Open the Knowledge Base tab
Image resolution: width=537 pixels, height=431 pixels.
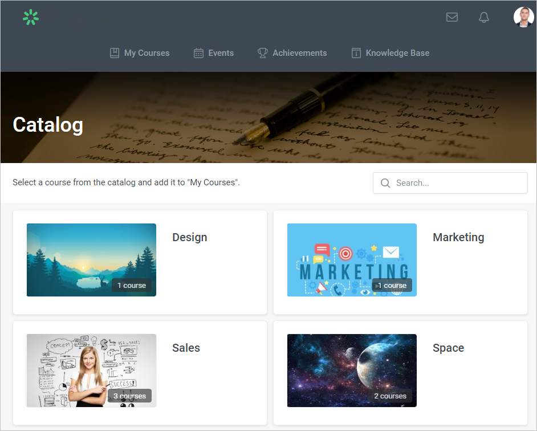point(397,53)
